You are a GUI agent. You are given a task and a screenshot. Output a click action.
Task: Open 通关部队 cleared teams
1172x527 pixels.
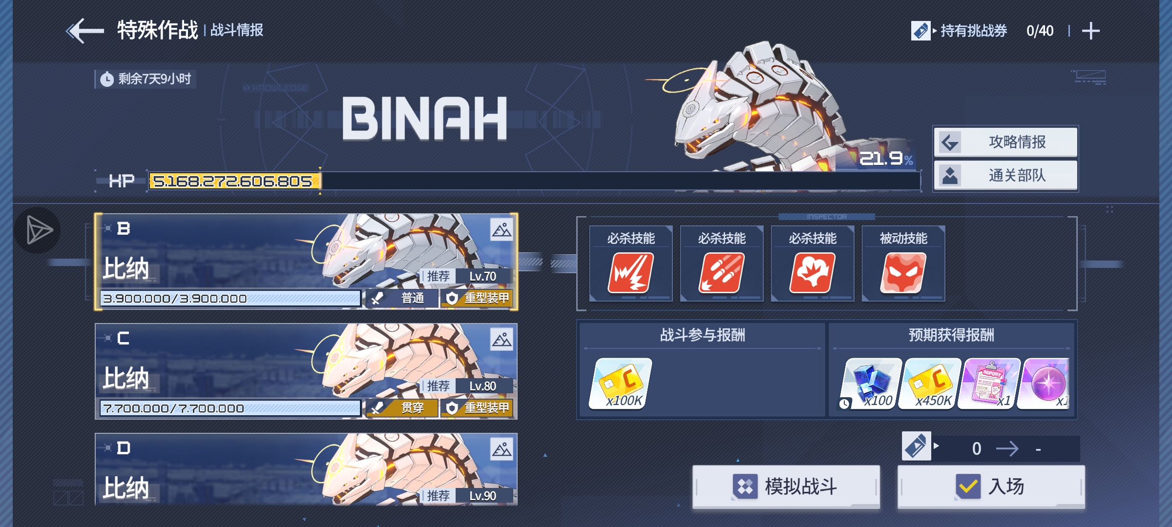tap(1005, 175)
